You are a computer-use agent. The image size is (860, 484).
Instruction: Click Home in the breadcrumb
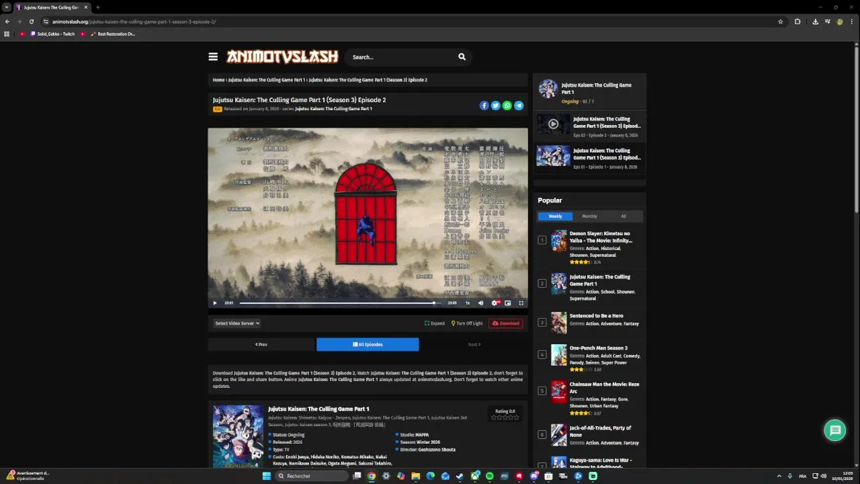pyautogui.click(x=218, y=80)
